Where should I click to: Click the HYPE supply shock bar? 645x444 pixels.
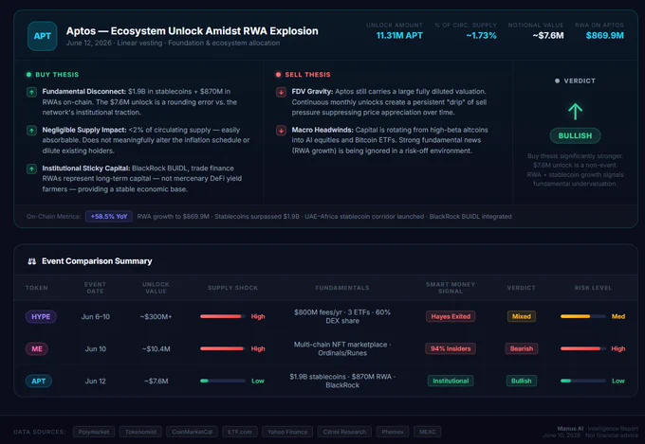(x=223, y=317)
